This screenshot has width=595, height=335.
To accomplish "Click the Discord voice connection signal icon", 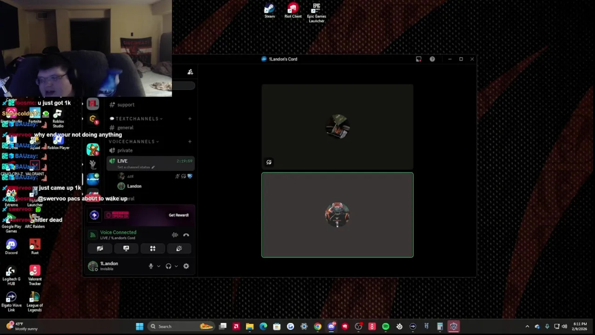I will coord(93,235).
